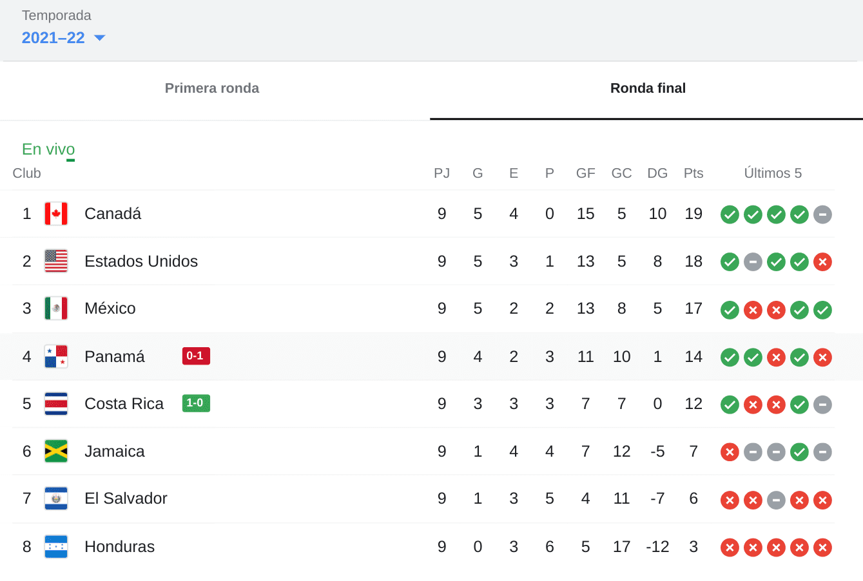The width and height of the screenshot is (863, 581).
Task: Click Costa Rica's green 1-0 live score badge
Action: pos(196,403)
